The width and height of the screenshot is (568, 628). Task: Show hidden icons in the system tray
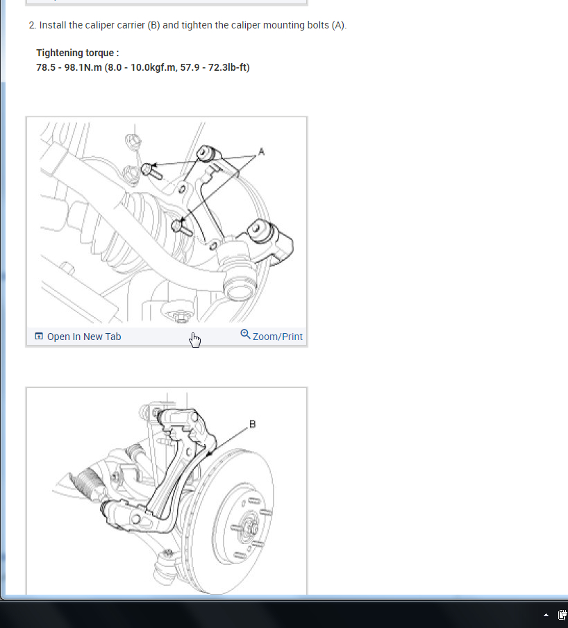[546, 615]
